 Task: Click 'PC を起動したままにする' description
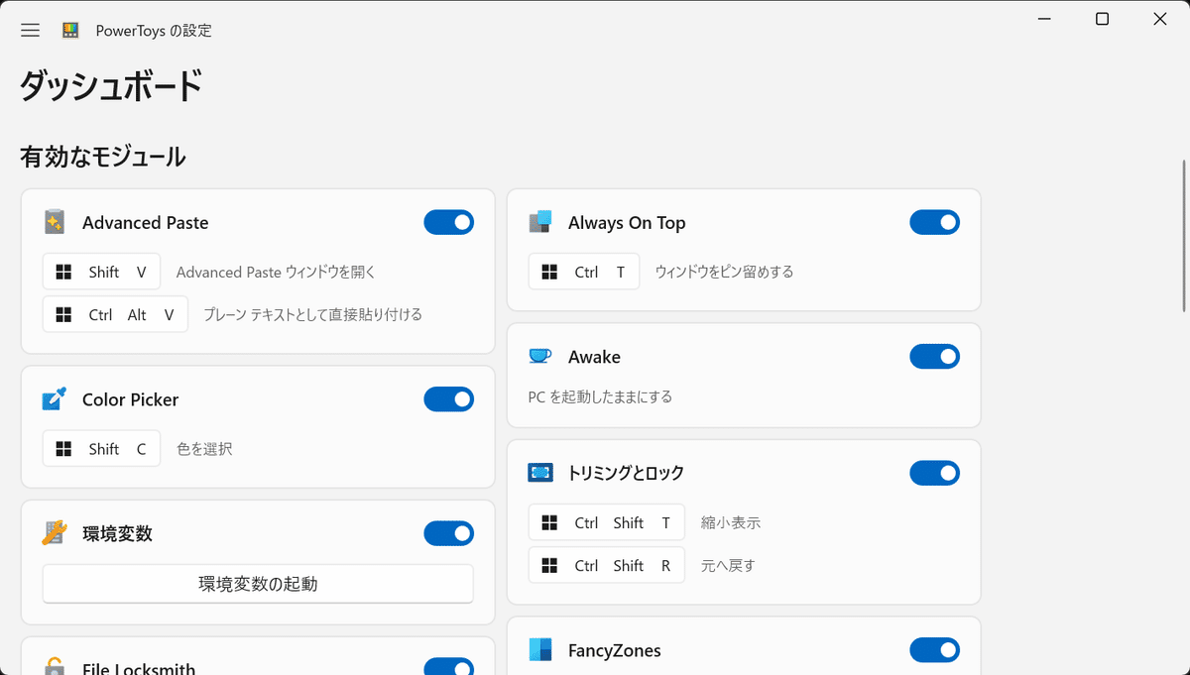tap(600, 396)
